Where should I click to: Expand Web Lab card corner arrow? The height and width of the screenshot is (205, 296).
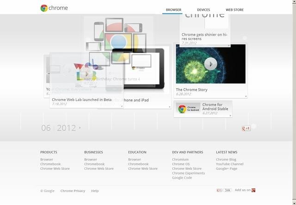click(122, 106)
